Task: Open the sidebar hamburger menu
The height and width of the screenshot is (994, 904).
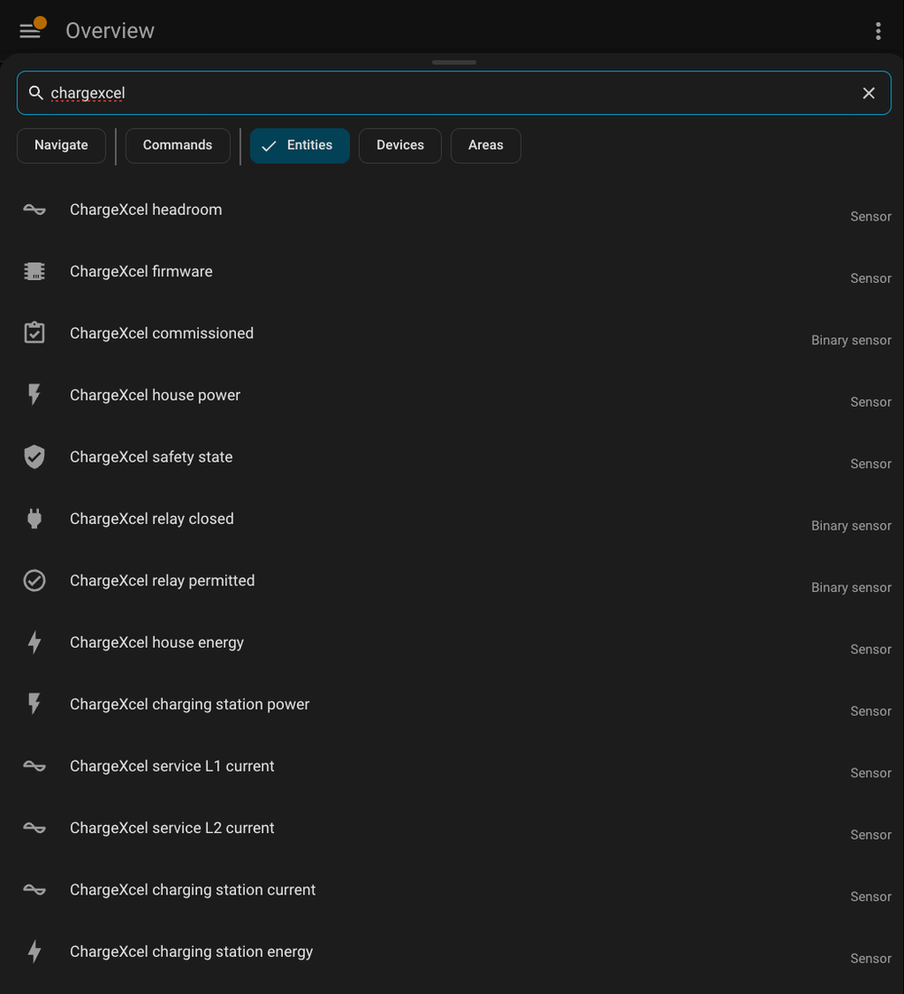Action: pos(30,31)
